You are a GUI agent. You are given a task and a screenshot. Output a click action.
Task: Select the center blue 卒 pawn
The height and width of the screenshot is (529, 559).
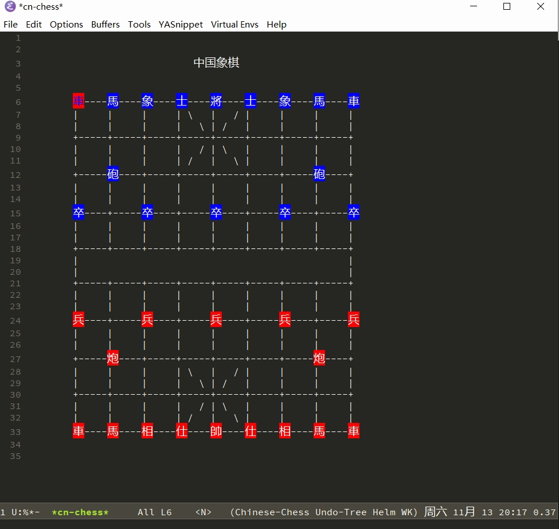pyautogui.click(x=216, y=212)
